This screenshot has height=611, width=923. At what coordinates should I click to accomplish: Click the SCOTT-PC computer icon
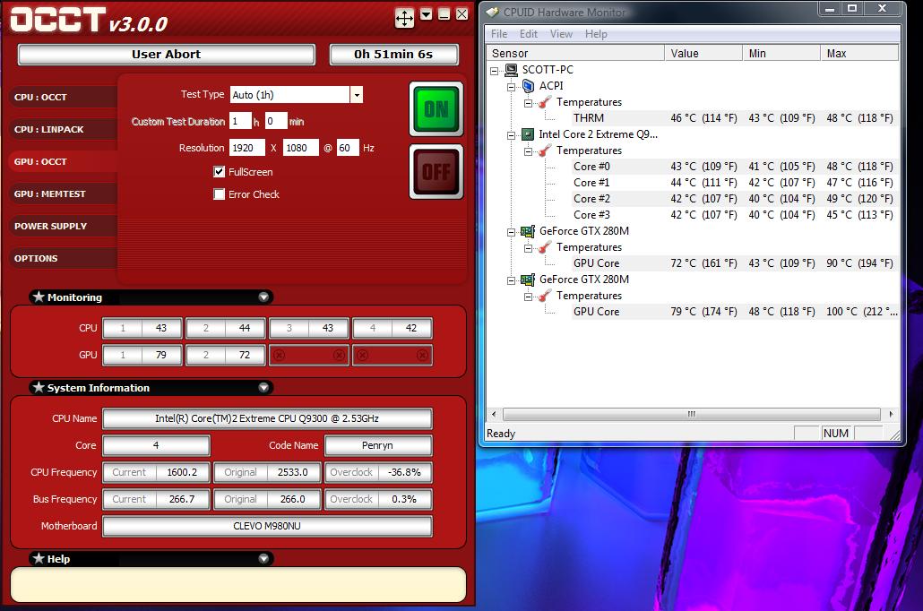tap(511, 70)
